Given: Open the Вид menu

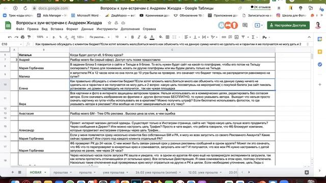Looking at the screenshot, I should 44,29.
